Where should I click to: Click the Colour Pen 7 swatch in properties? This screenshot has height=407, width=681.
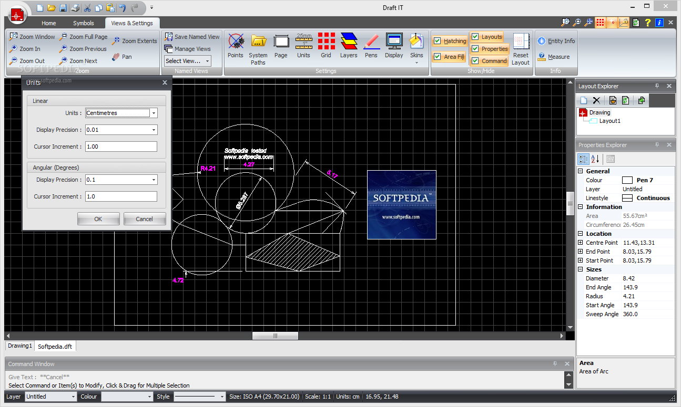click(627, 180)
